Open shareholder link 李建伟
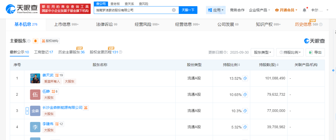The width and height of the screenshot is (336, 140). click(48, 124)
